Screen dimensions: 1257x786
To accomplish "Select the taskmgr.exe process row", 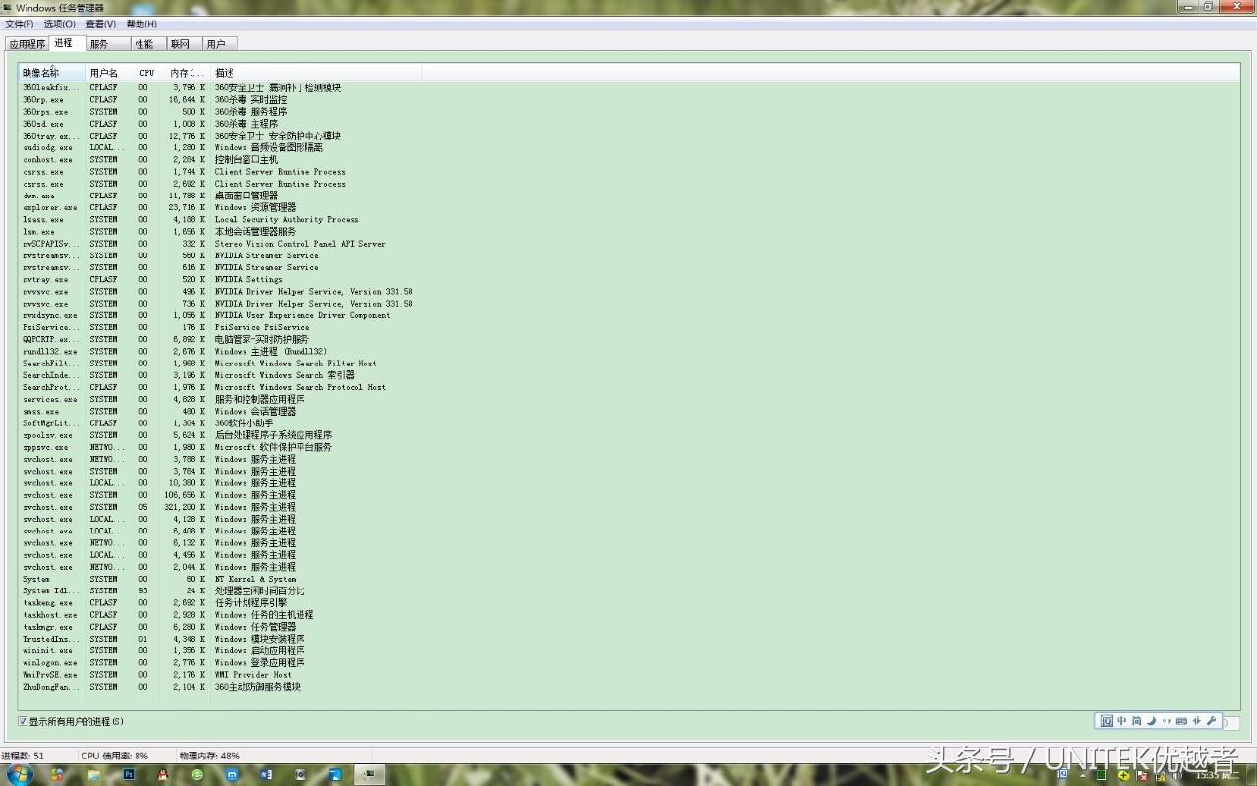I will (x=47, y=627).
